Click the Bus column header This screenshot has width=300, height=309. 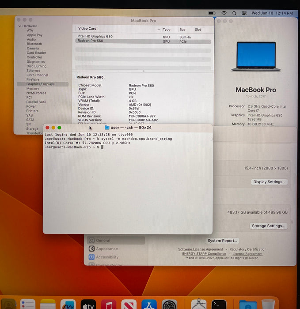click(182, 30)
